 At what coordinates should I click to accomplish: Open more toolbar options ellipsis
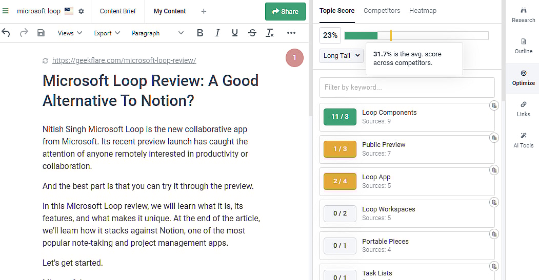tap(291, 33)
